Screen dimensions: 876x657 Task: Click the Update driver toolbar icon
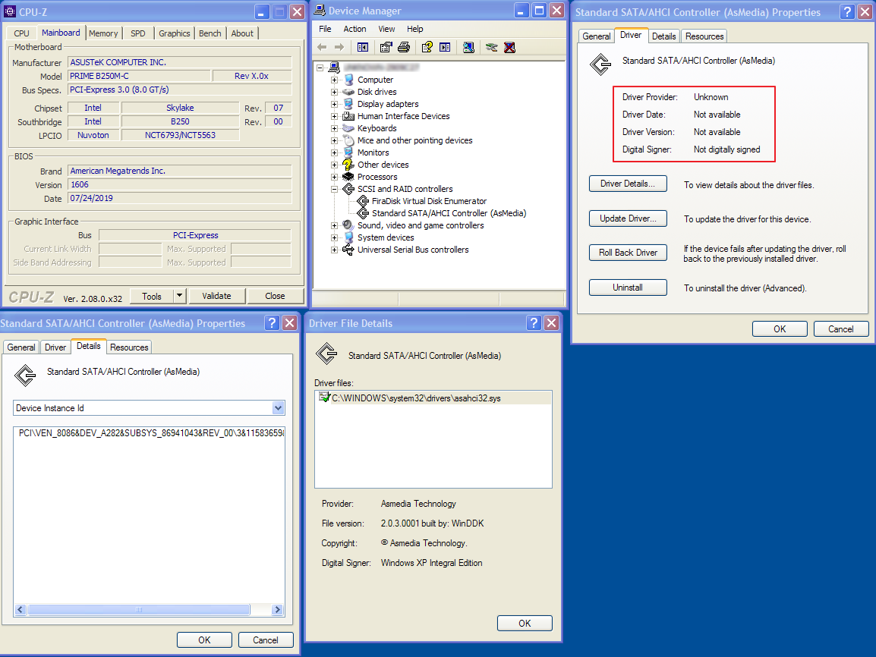[492, 48]
